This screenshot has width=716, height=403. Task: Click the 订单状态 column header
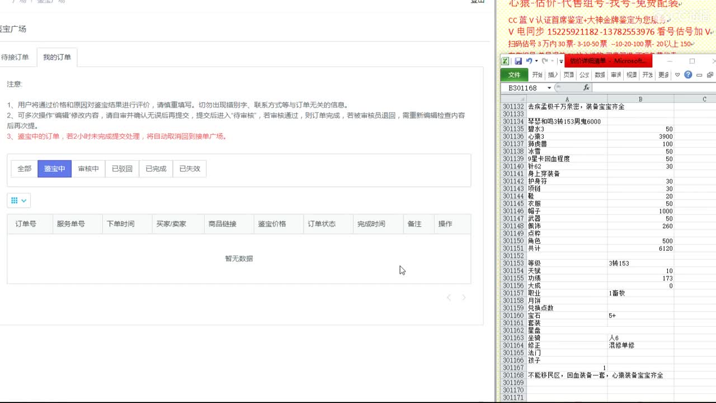pyautogui.click(x=328, y=224)
